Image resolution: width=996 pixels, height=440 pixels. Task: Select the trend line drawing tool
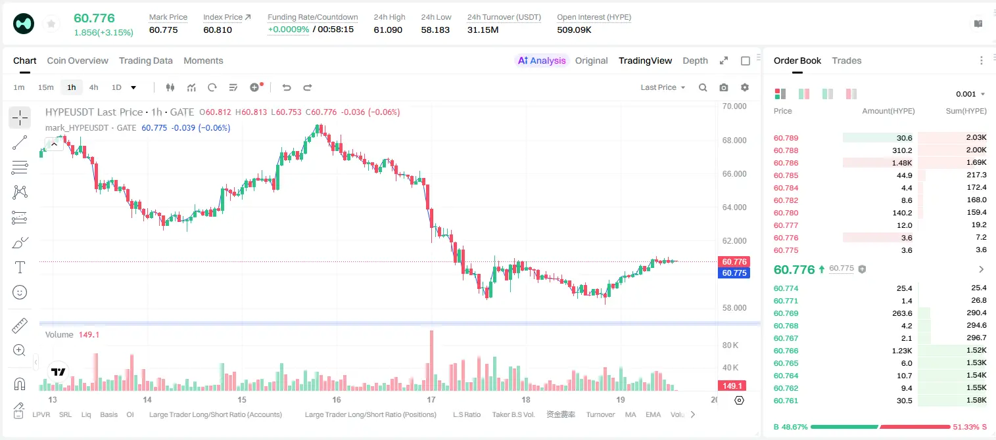click(20, 143)
